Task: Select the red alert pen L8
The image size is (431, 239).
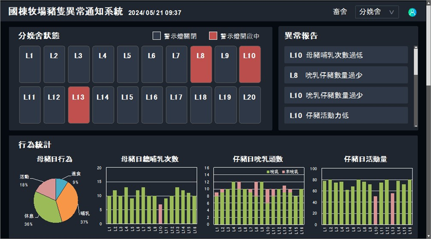Action: [x=200, y=64]
